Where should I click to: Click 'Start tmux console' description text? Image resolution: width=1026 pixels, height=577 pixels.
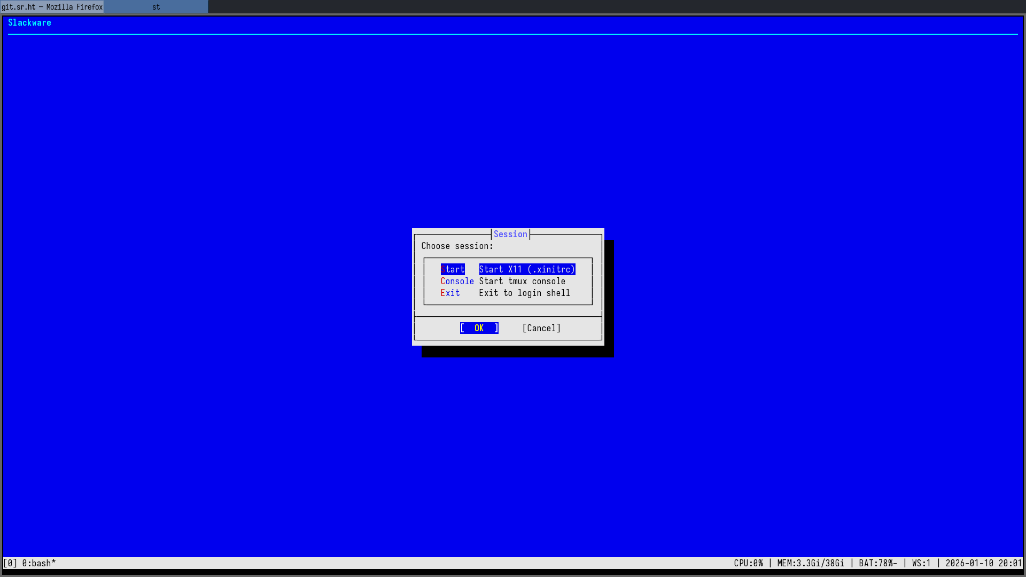pos(522,281)
